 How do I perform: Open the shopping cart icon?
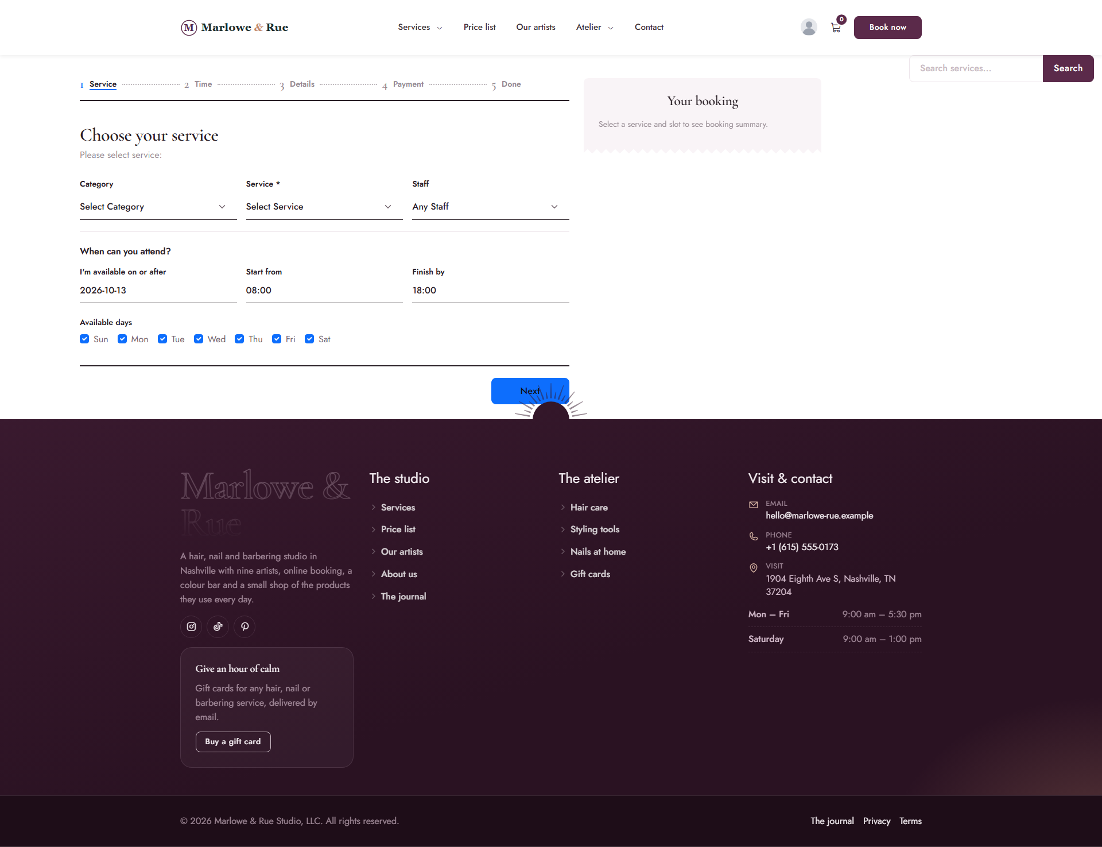click(x=836, y=27)
